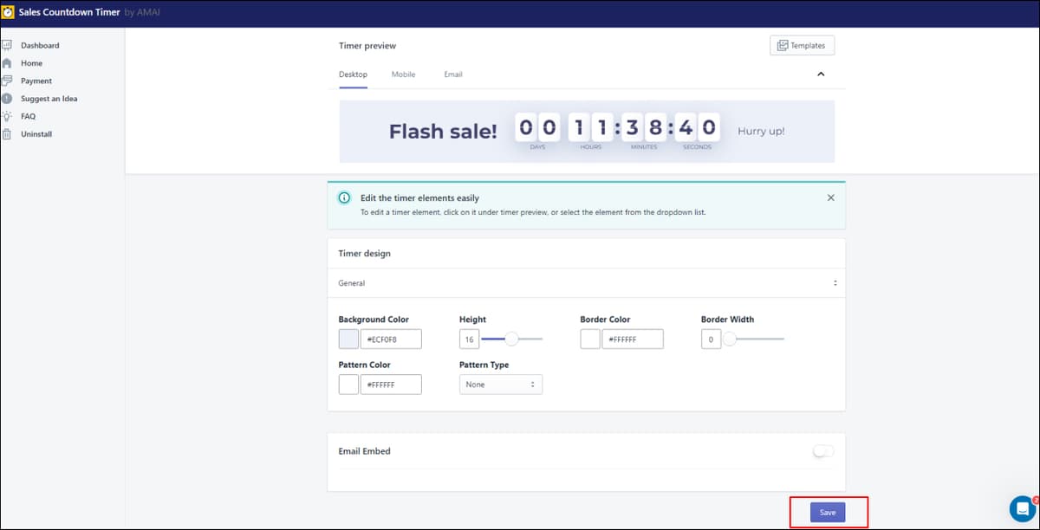Open Suggest an Idea in sidebar
This screenshot has height=530, width=1040.
click(x=49, y=99)
